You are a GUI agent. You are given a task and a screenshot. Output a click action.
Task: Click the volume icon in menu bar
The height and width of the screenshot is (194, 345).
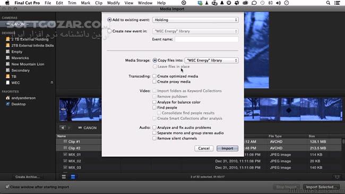click(278, 3)
